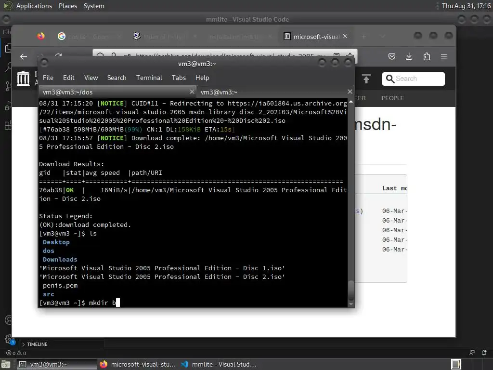Image resolution: width=493 pixels, height=370 pixels.
Task: Click VS Code notifications bell icon
Action: click(x=484, y=353)
